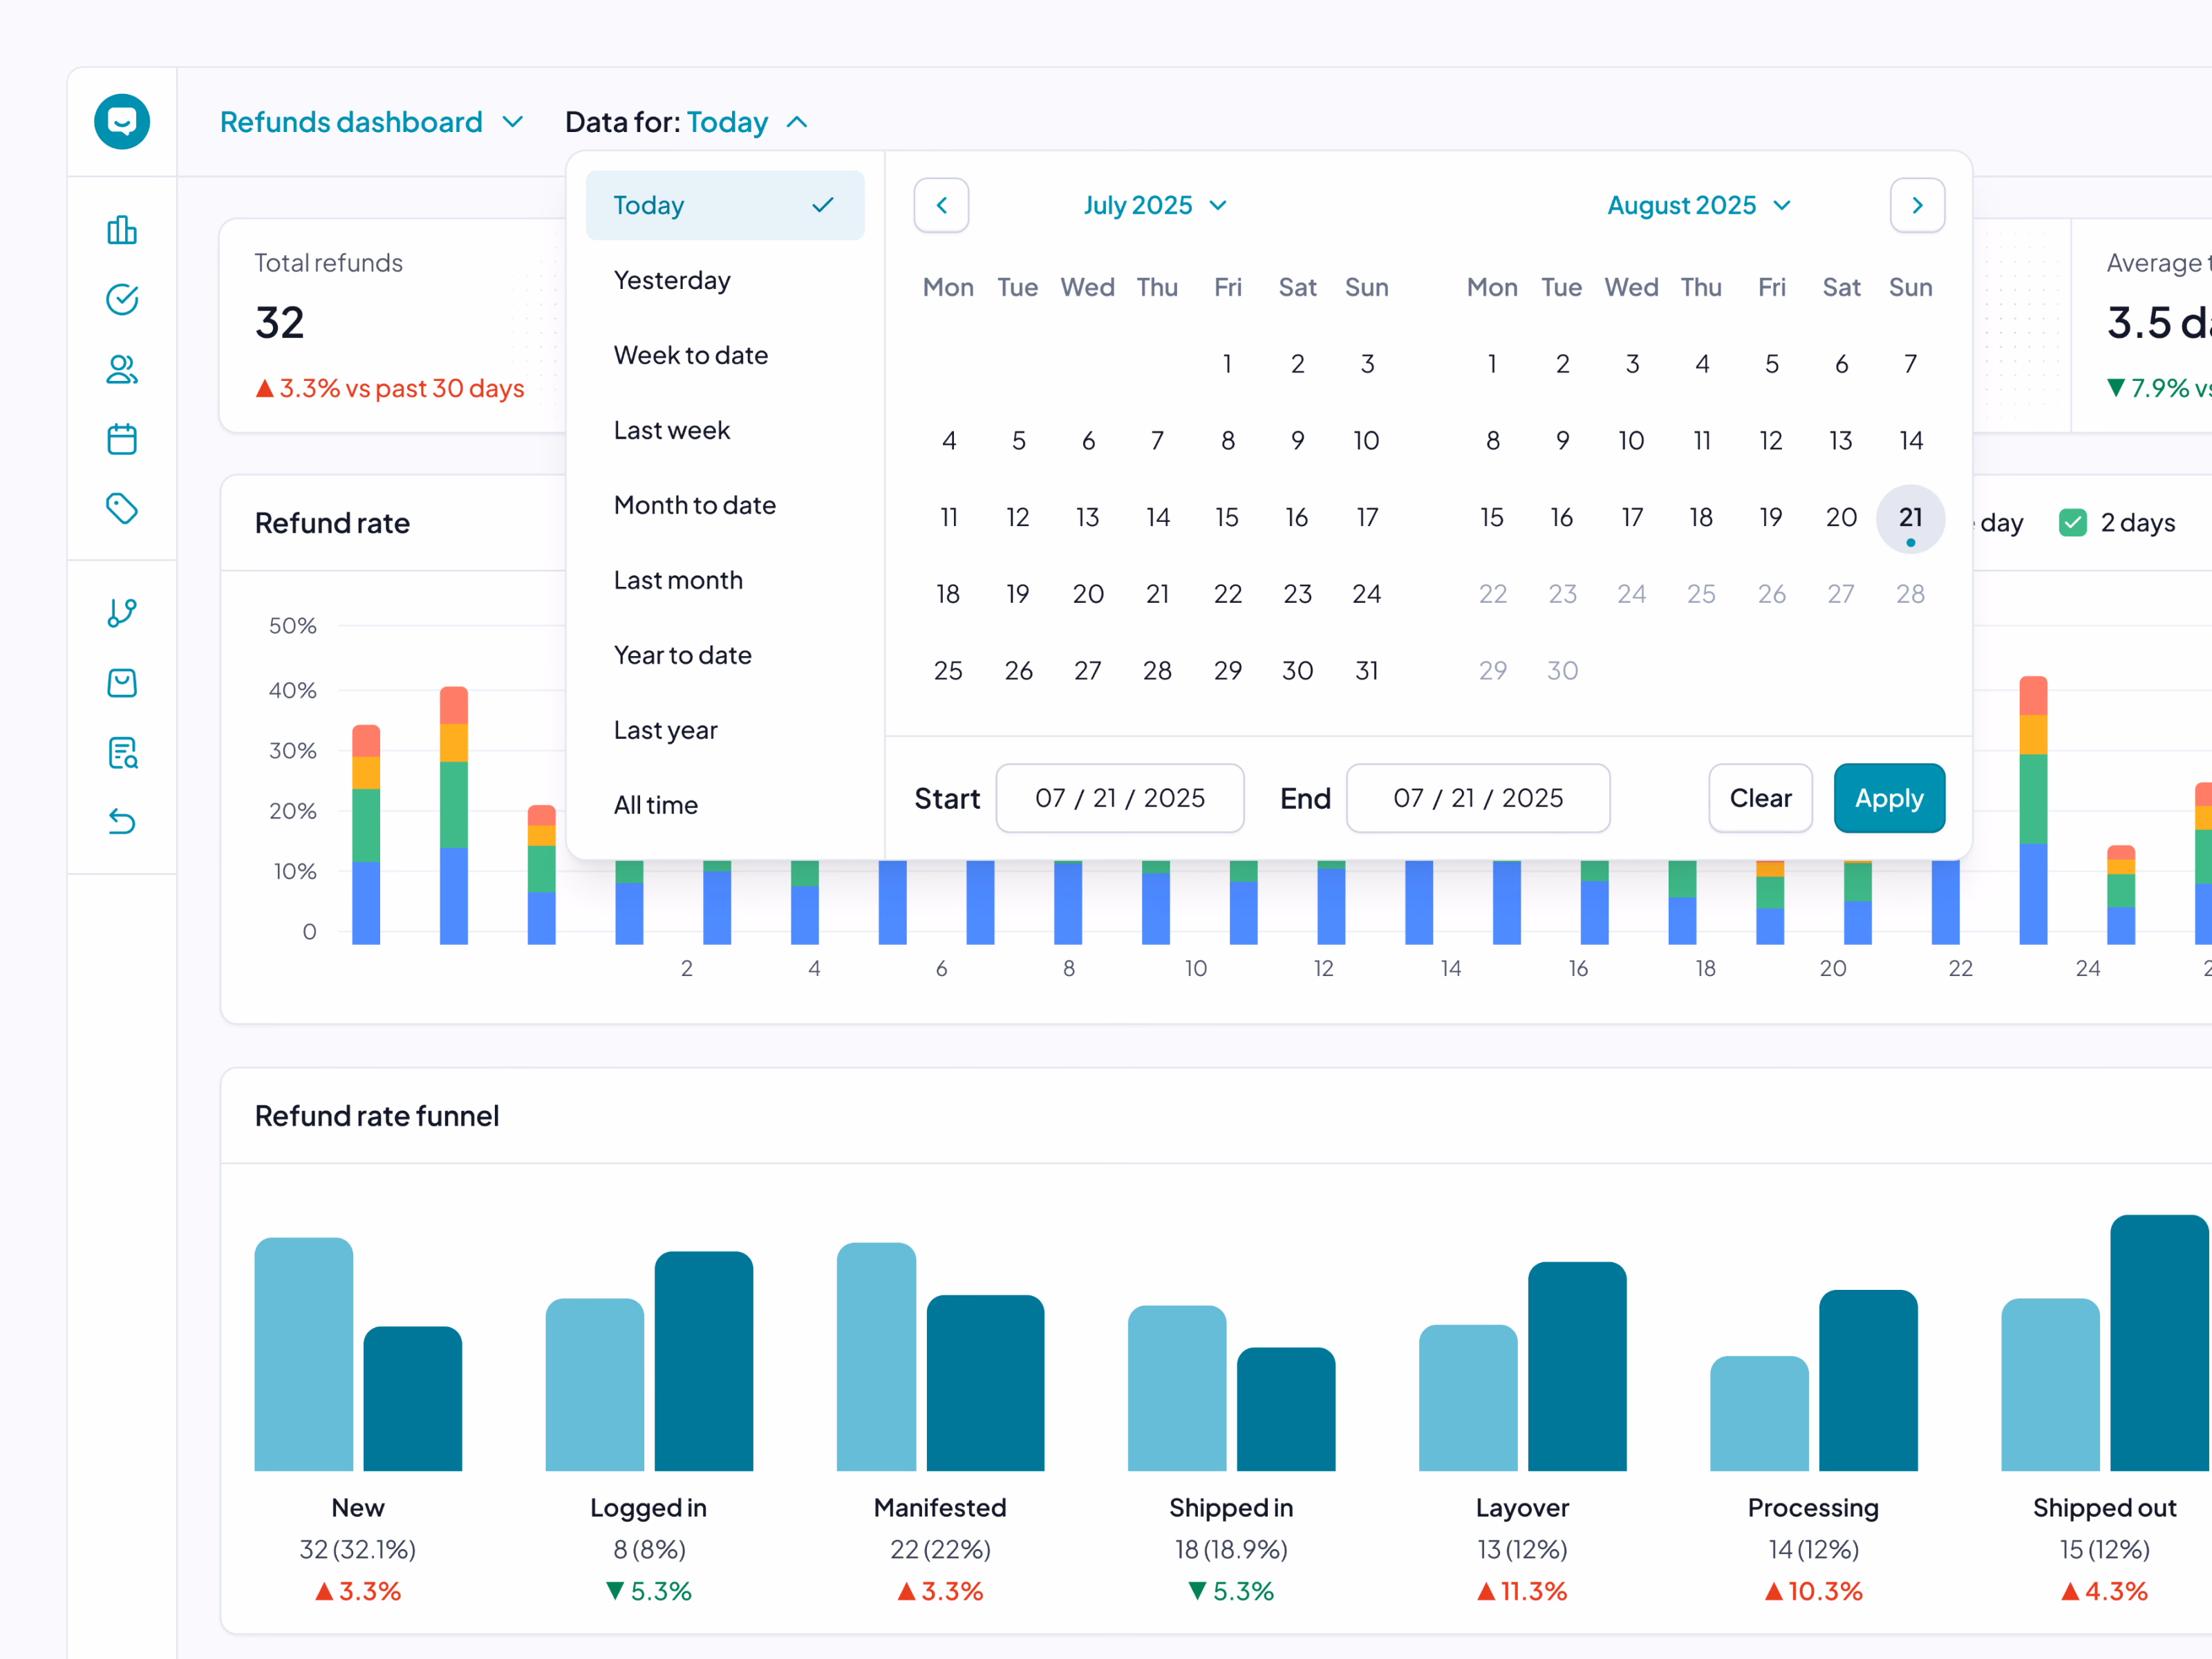The image size is (2212, 1659).
Task: Select August 1 in the calendar
Action: [1492, 364]
